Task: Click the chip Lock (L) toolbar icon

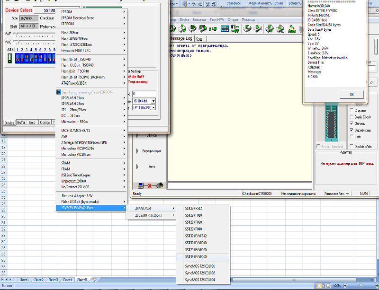Action: click(280, 28)
